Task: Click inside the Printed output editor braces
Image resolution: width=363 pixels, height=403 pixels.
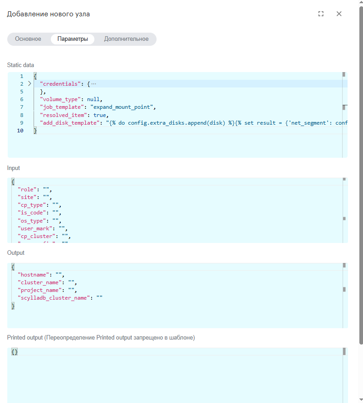Action: (x=15, y=352)
